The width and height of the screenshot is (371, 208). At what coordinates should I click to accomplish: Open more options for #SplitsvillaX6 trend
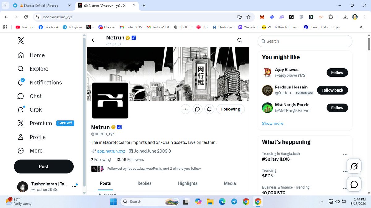(345, 155)
